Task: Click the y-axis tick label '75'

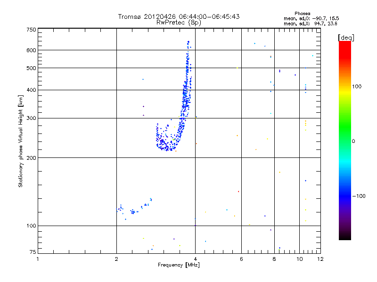Action: pos(33,252)
